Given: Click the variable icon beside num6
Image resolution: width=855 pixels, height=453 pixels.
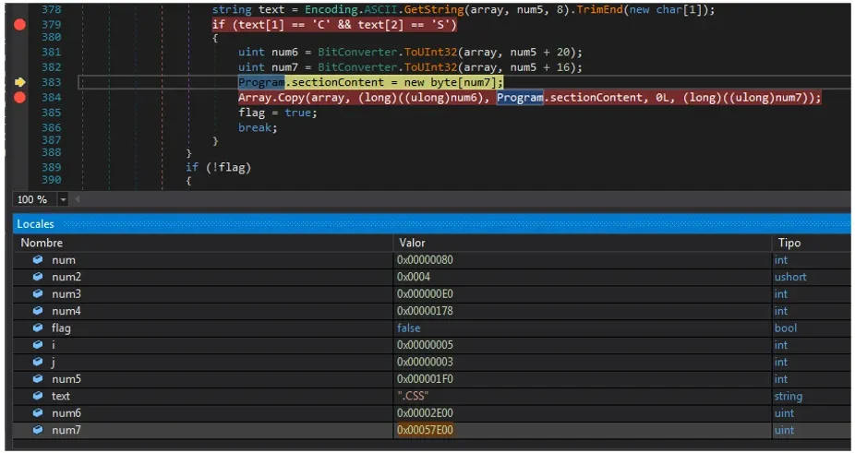Looking at the screenshot, I should click(38, 412).
